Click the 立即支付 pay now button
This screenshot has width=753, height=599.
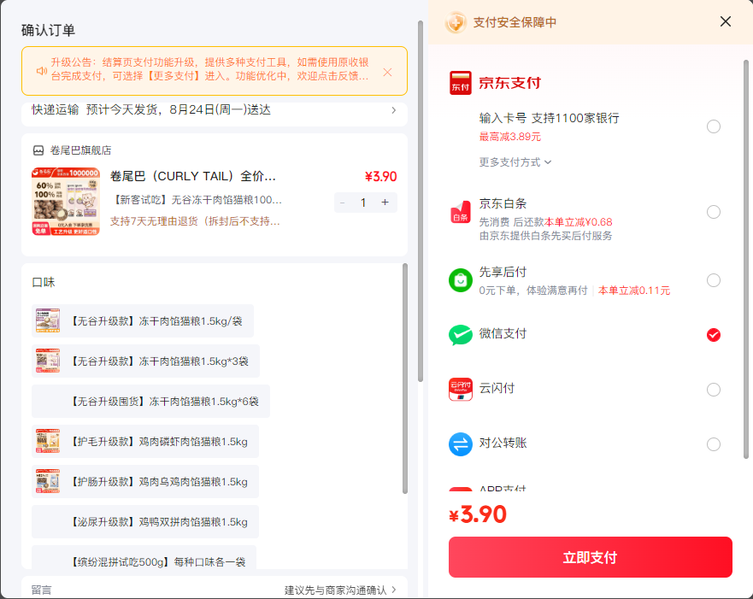tap(591, 557)
